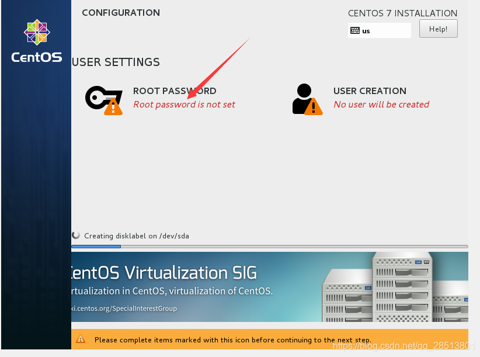Screen dimensions: 480x357
Task: Click the CentOS wordmark text in sidebar
Action: (x=37, y=57)
